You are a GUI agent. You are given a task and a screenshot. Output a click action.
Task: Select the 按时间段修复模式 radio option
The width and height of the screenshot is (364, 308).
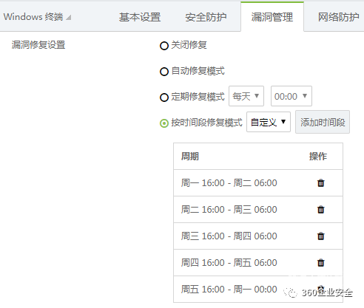pos(164,123)
